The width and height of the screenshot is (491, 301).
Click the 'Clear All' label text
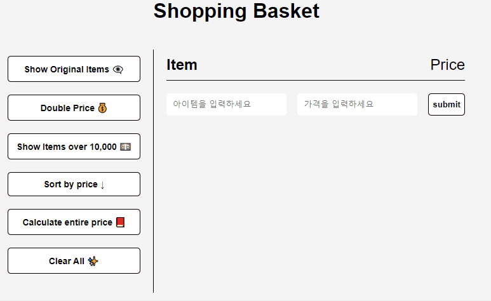pos(67,261)
